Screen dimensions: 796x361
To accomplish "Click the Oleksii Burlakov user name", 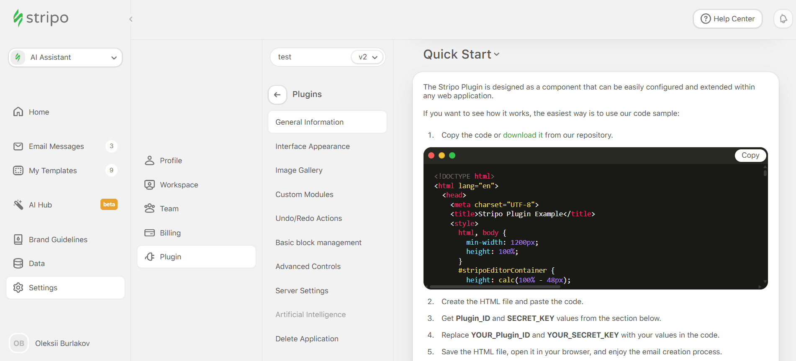I will pyautogui.click(x=62, y=343).
